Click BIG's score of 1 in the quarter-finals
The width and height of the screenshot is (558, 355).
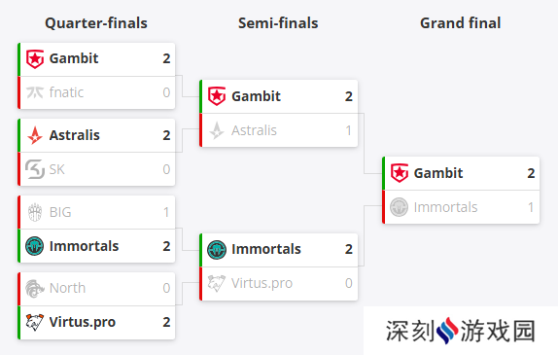coord(166,213)
